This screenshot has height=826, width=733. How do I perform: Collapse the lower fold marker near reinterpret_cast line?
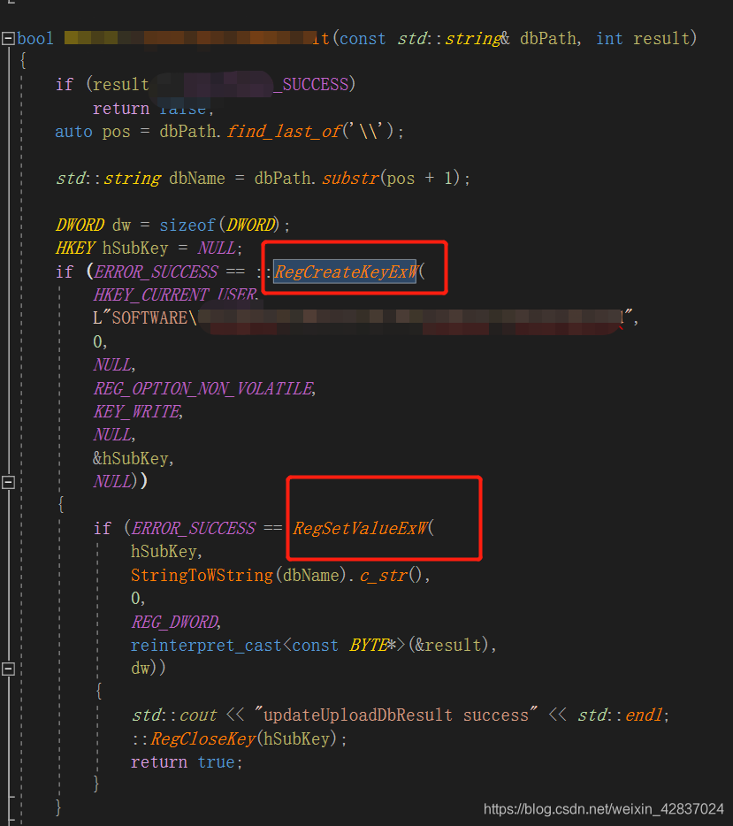pos(7,669)
